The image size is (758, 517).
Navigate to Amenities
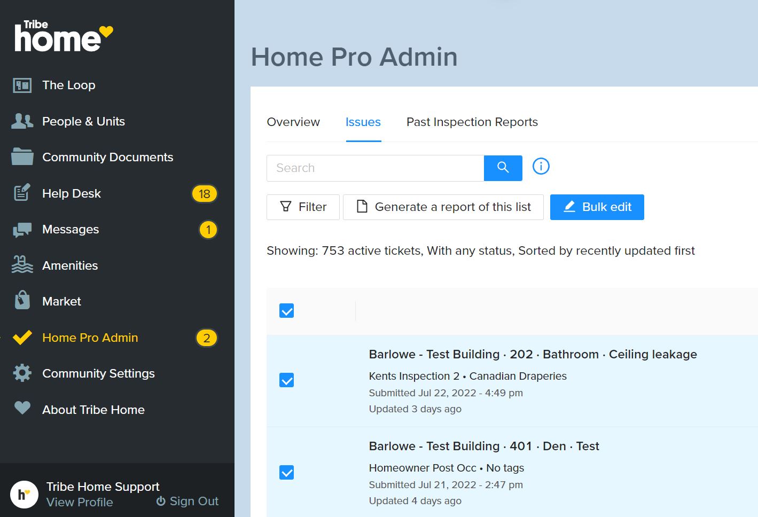coord(70,265)
